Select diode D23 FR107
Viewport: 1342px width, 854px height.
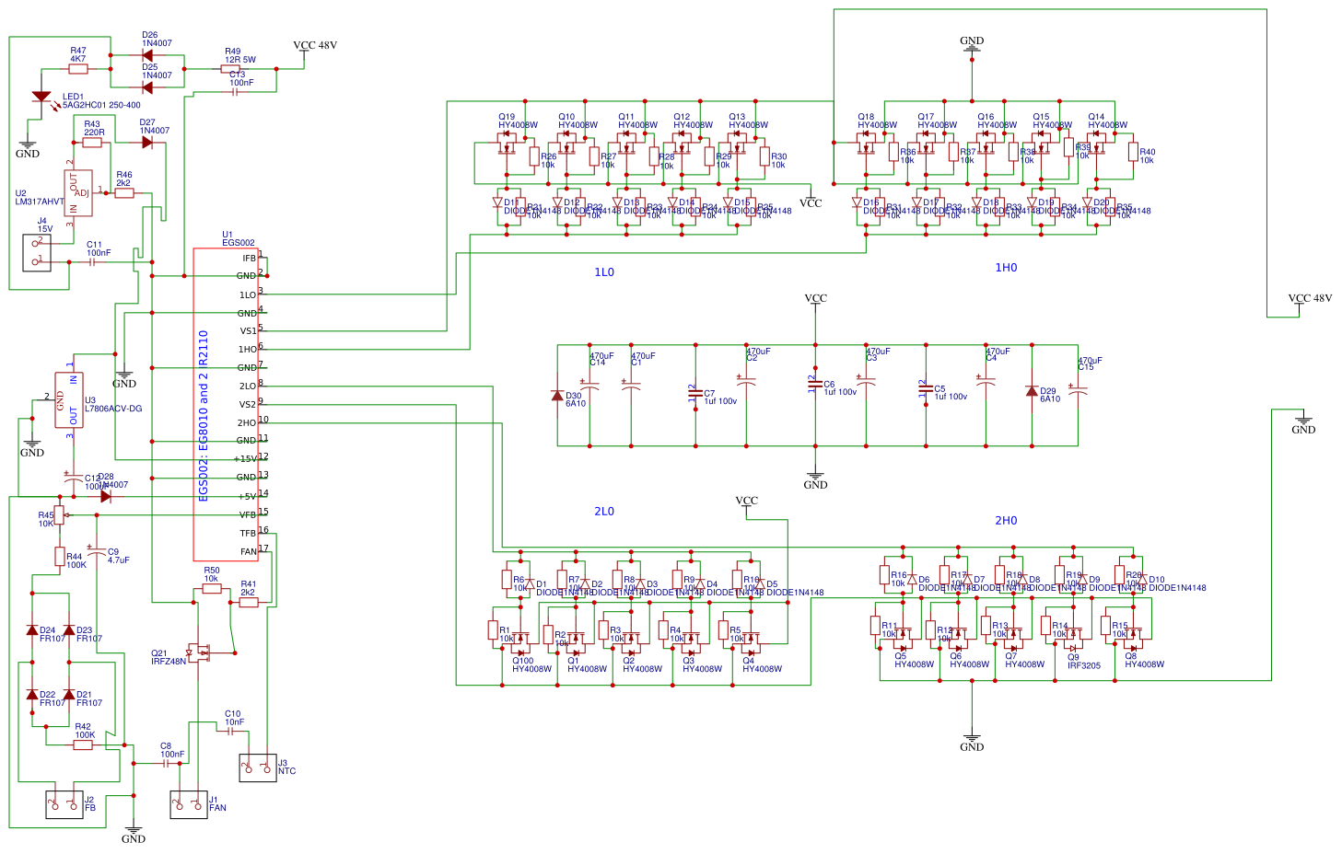69,630
